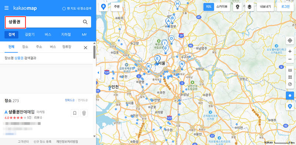Image resolution: width=296 pixels, height=145 pixels.
Task: Toggle the blue circle marker display button
Action: (x=290, y=95)
